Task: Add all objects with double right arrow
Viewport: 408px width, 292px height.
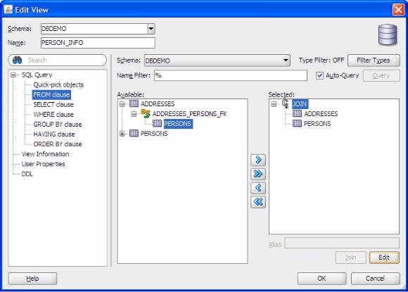Action: point(258,174)
